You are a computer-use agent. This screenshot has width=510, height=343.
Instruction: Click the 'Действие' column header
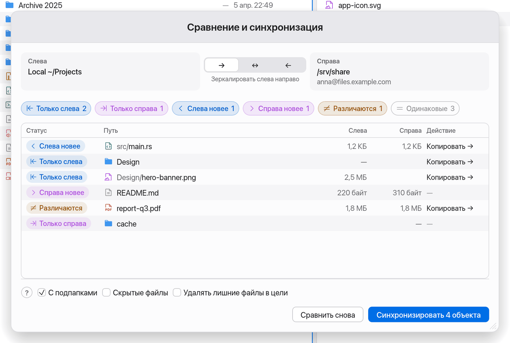click(441, 131)
